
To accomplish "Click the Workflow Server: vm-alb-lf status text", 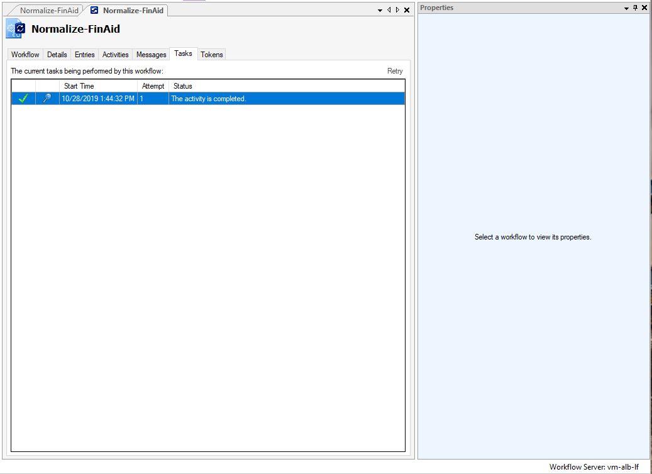I will (x=594, y=466).
